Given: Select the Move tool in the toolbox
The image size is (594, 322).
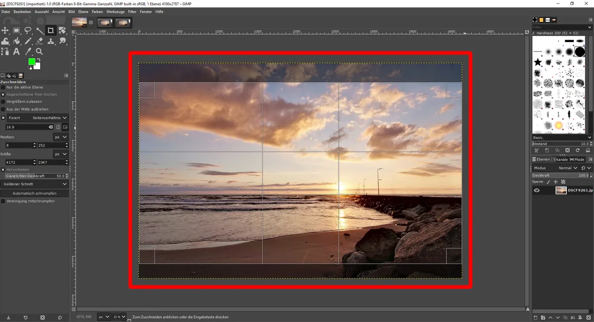Looking at the screenshot, I should pyautogui.click(x=5, y=31).
